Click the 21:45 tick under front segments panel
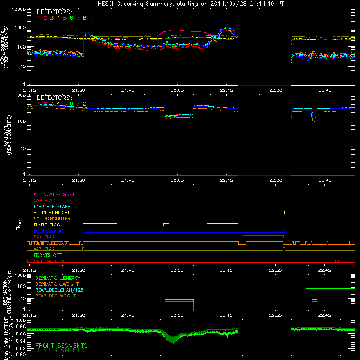This screenshot has height=360, width=360. pos(128,90)
